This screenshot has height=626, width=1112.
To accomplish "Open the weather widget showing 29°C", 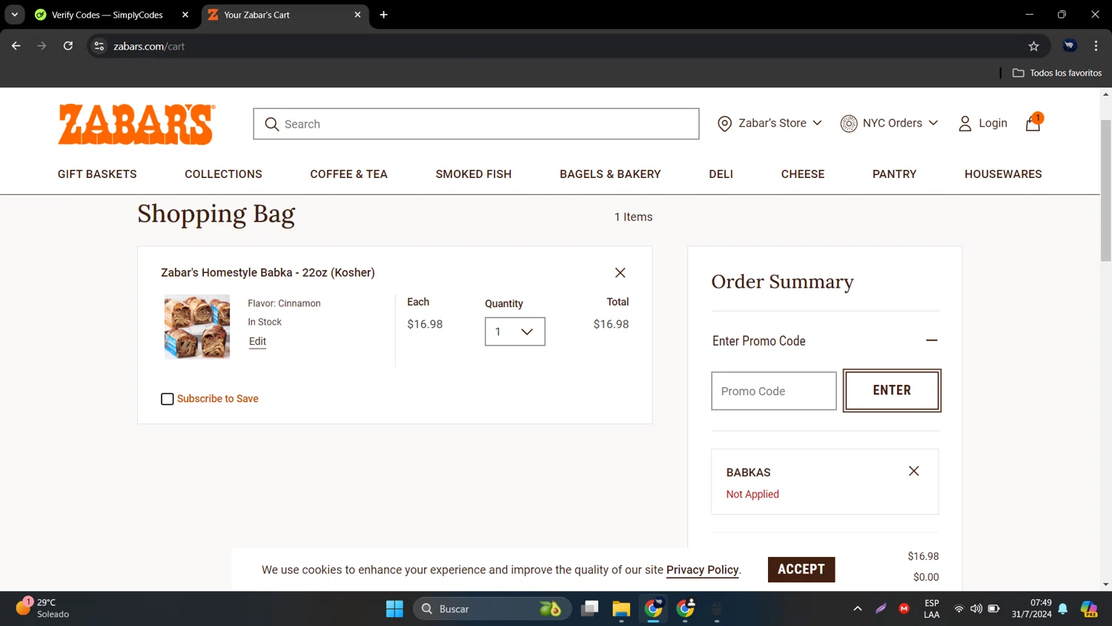I will (43, 608).
